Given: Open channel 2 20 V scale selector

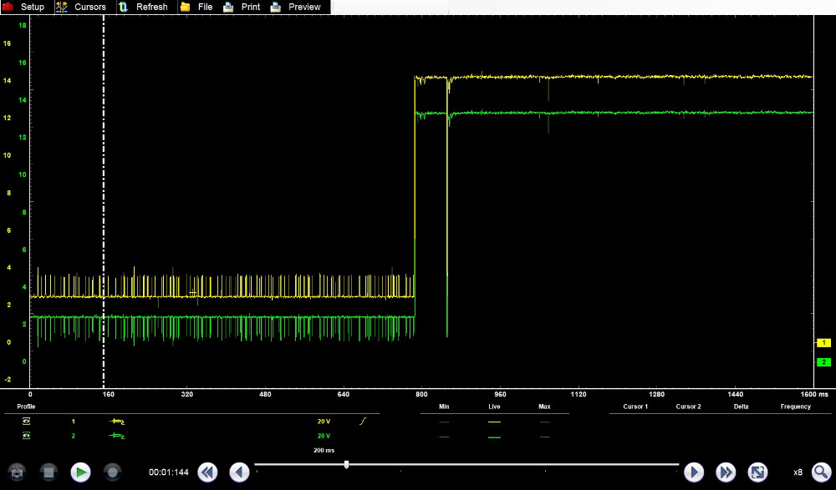Looking at the screenshot, I should [324, 436].
